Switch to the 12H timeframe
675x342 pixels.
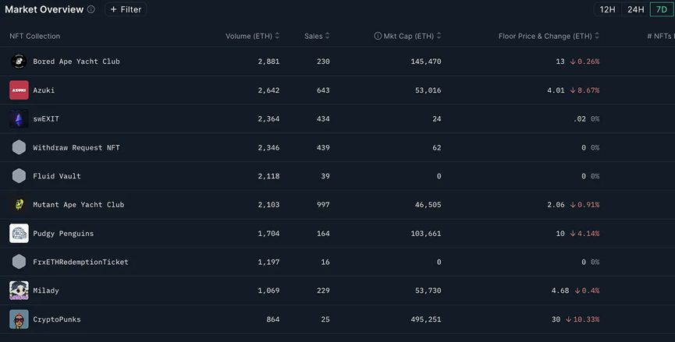607,9
